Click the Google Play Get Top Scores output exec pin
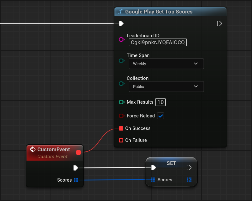The image size is (252, 201). pyautogui.click(x=219, y=23)
